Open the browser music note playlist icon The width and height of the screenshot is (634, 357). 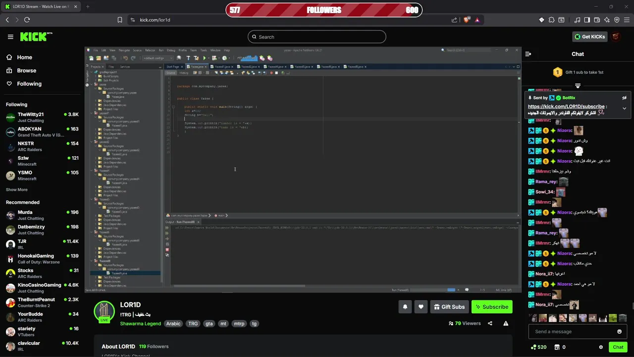click(578, 20)
